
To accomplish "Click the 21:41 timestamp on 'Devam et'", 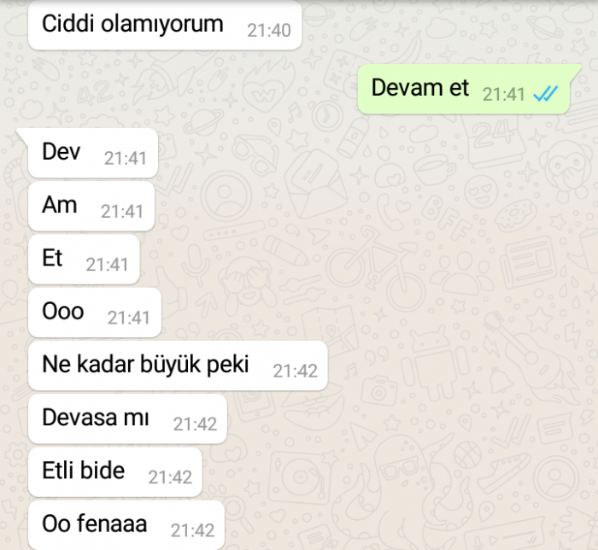I will click(504, 95).
